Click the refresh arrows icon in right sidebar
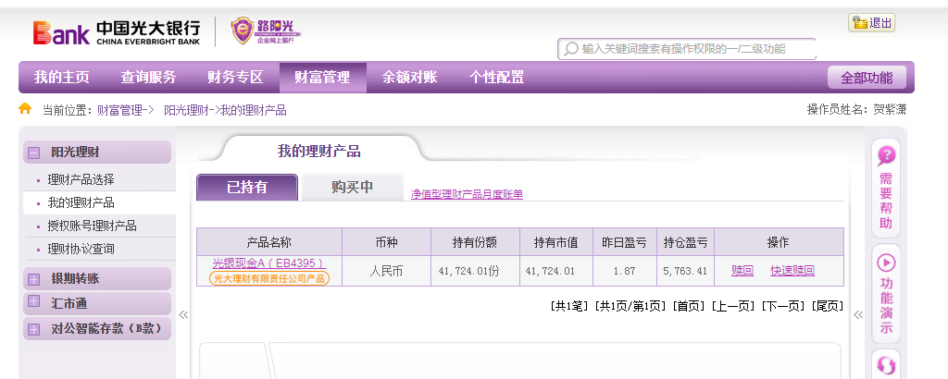This screenshot has height=379, width=948. 886,366
